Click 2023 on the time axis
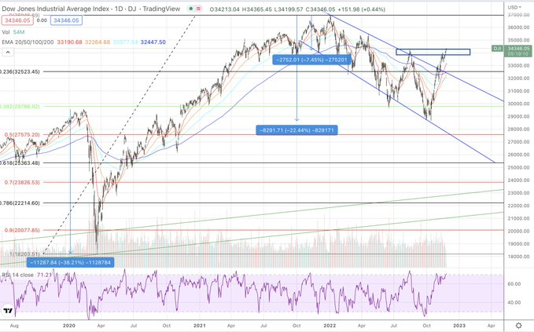 click(459, 326)
